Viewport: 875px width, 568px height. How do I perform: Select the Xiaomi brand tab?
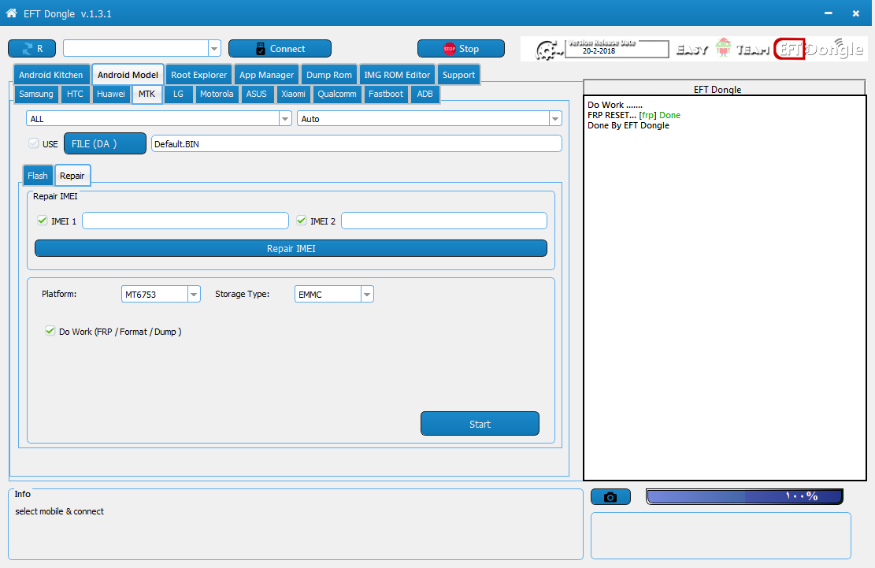[293, 94]
